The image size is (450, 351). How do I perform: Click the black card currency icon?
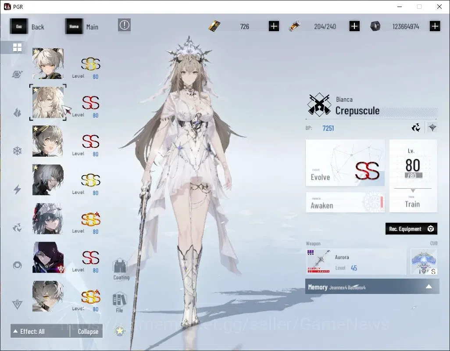click(214, 26)
